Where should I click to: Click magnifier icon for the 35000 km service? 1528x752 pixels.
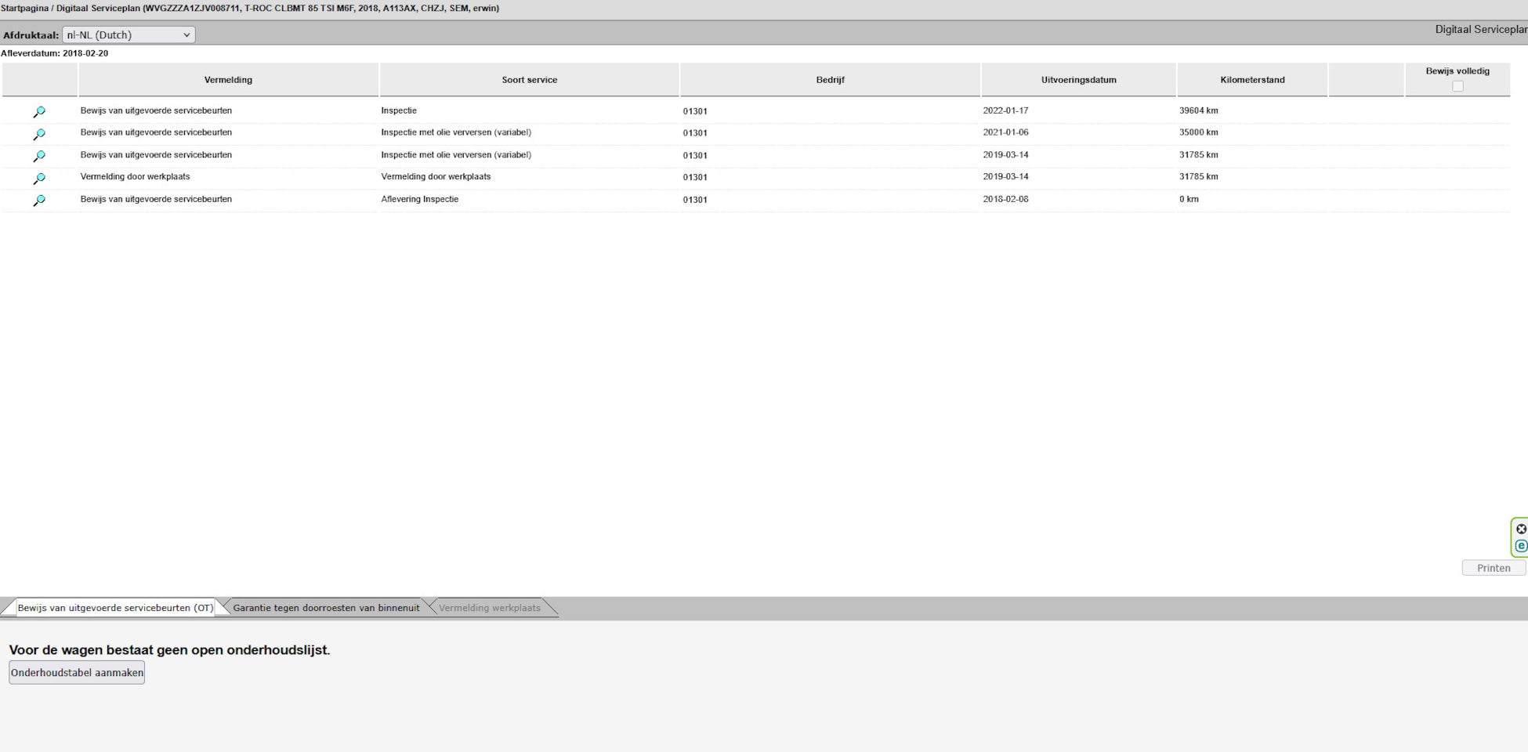tap(39, 134)
